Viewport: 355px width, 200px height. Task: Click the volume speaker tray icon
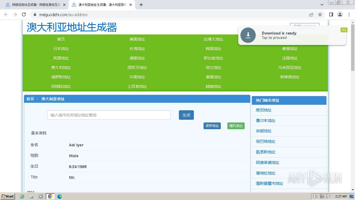point(315,196)
